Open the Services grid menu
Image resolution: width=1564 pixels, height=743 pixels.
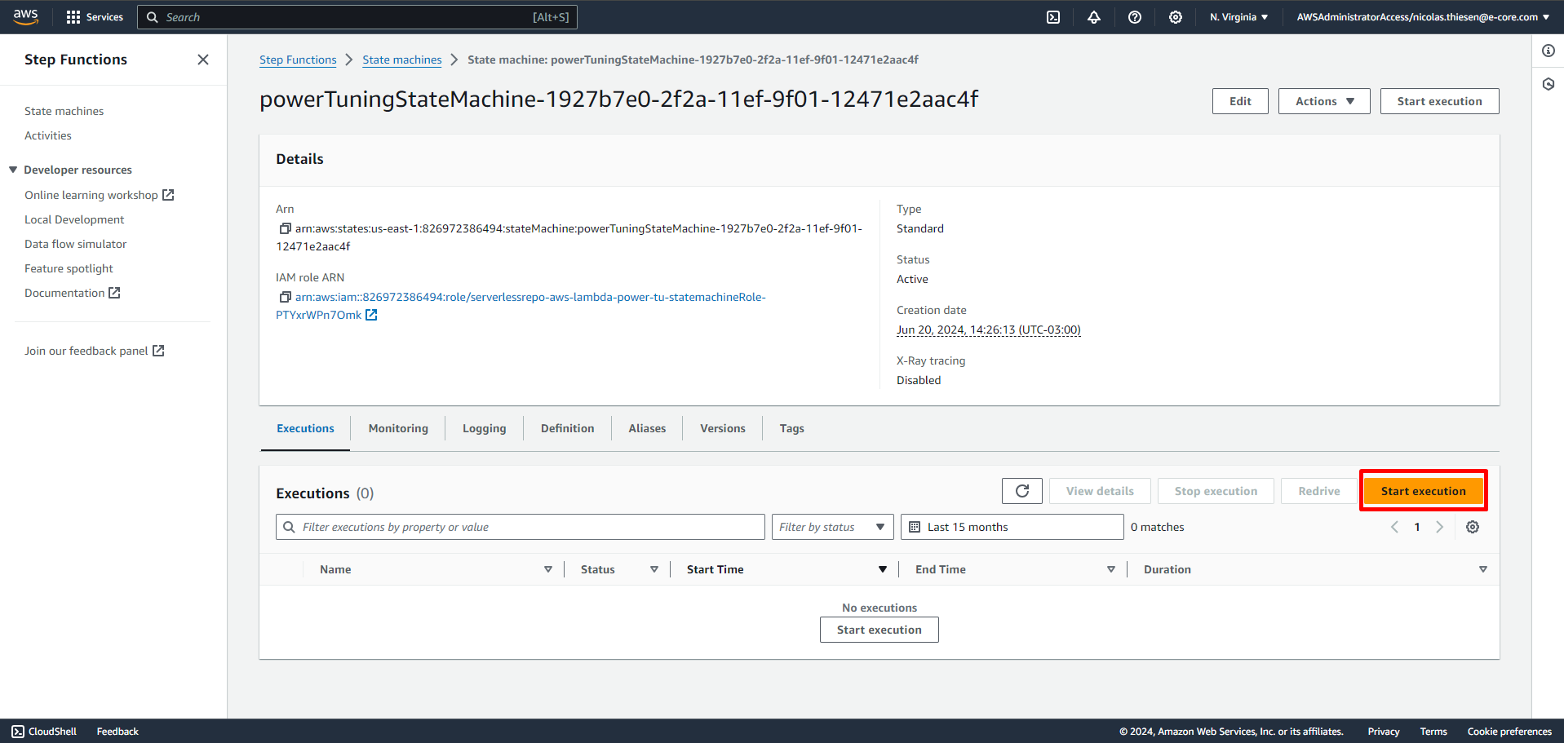tap(95, 17)
